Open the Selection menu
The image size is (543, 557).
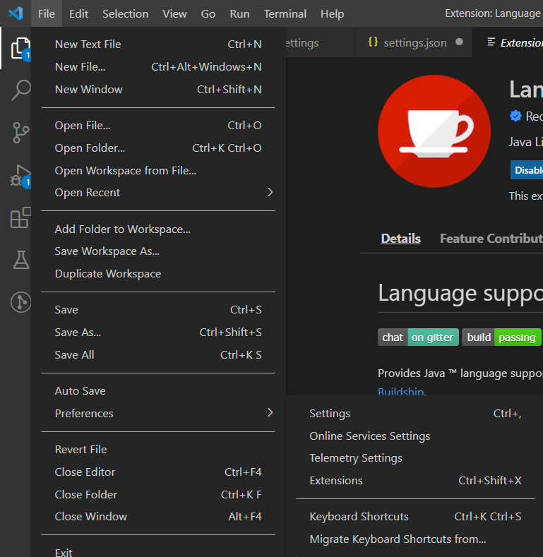point(126,13)
